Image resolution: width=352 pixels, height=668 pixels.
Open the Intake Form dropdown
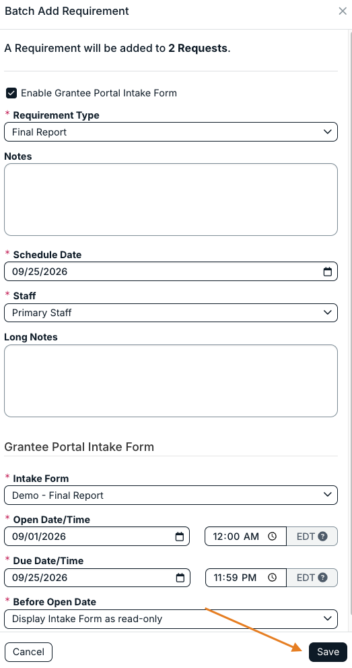[x=171, y=495]
